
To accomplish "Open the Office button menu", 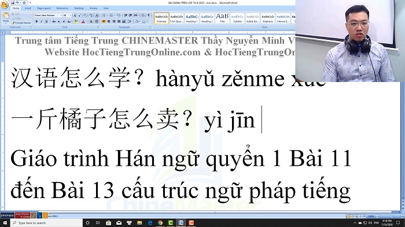I will [x=5, y=5].
